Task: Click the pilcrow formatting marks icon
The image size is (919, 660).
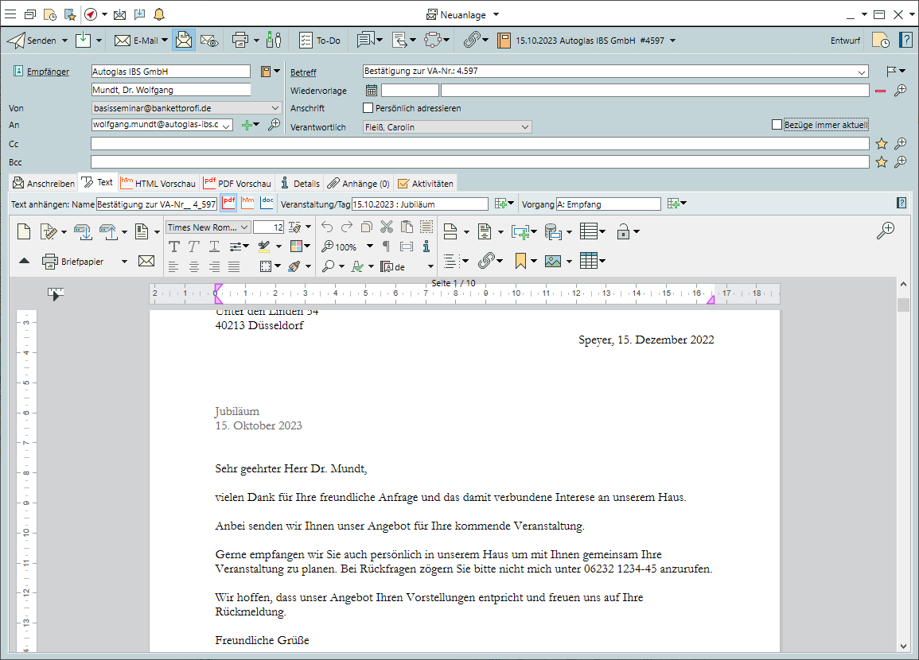Action: [x=387, y=247]
